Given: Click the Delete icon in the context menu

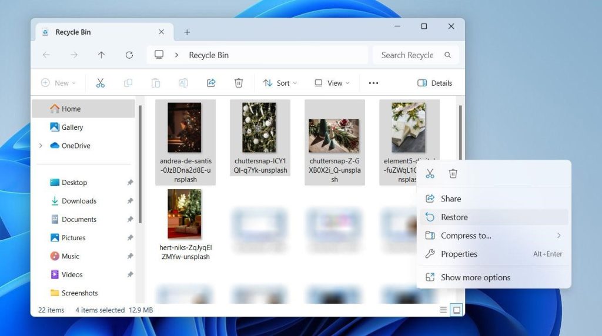Looking at the screenshot, I should tap(453, 174).
